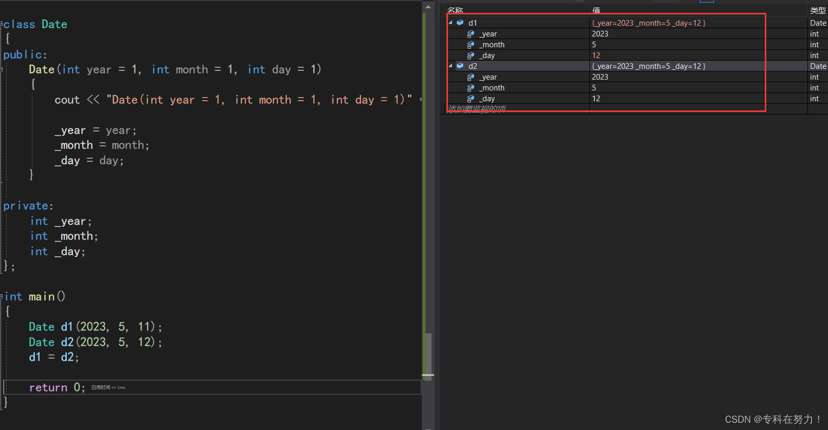Collapse the int main() code block
This screenshot has width=828, height=430.
2,296
